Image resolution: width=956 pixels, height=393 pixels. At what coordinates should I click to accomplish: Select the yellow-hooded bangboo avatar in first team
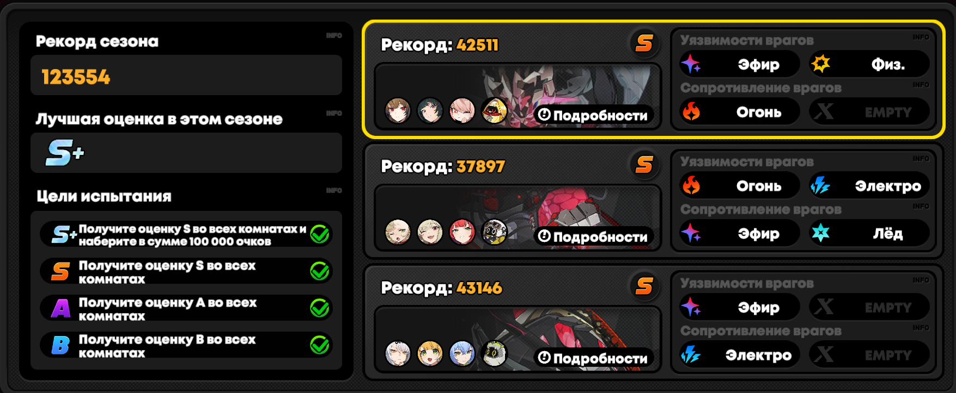pyautogui.click(x=495, y=111)
